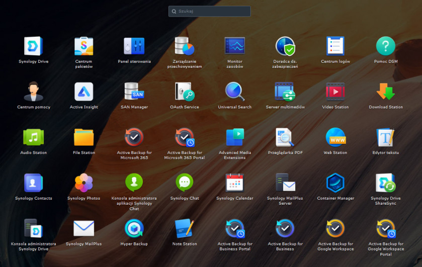Launch Przeglądarka PDF
Image resolution: width=422 pixels, height=267 pixels.
285,137
